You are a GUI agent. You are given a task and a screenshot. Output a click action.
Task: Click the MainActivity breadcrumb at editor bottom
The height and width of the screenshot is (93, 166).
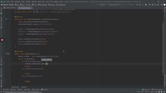[15, 87]
